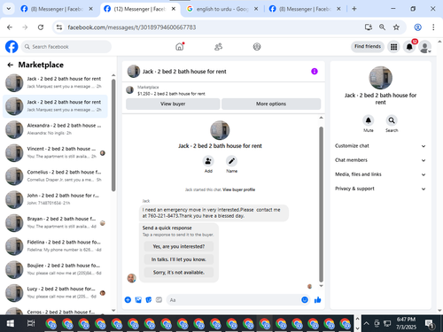Image resolution: width=443 pixels, height=332 pixels.
Task: Add people to the chat
Action: tap(208, 161)
